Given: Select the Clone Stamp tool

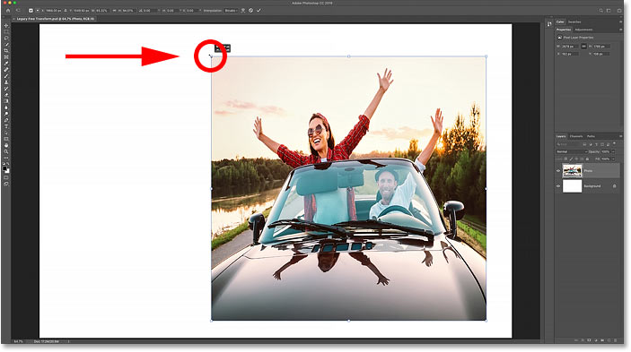Looking at the screenshot, I should (6, 82).
